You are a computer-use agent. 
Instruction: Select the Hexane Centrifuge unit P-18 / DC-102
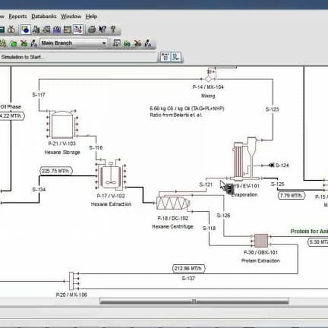[173, 203]
